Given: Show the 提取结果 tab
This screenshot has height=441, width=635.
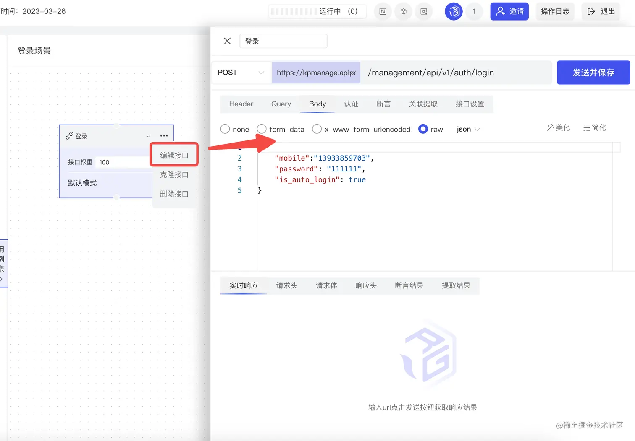Looking at the screenshot, I should click(x=456, y=285).
